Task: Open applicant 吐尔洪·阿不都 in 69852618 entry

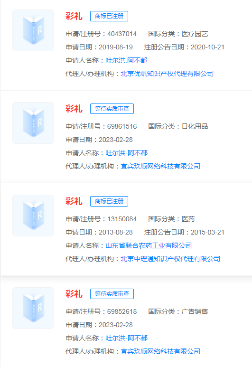Action: coord(126,338)
